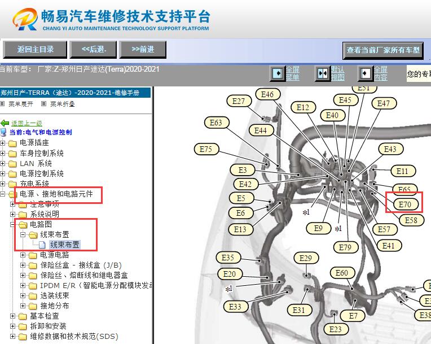The width and height of the screenshot is (431, 344).
Task: Select the 拆卸和安装 tree item
Action: pyautogui.click(x=48, y=326)
